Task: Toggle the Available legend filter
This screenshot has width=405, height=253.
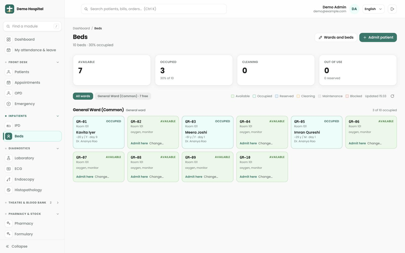Action: click(x=240, y=96)
